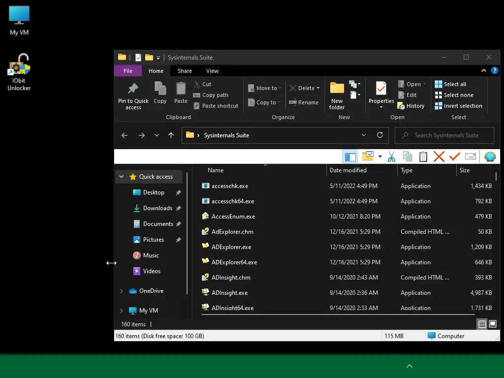The image size is (504, 378).
Task: Switch to details view in status bar
Action: (x=482, y=324)
